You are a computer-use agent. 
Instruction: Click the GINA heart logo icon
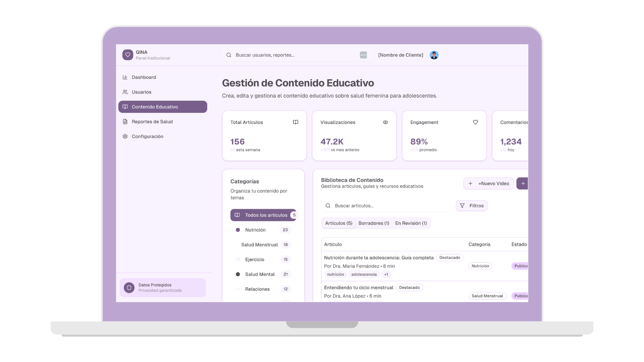127,55
